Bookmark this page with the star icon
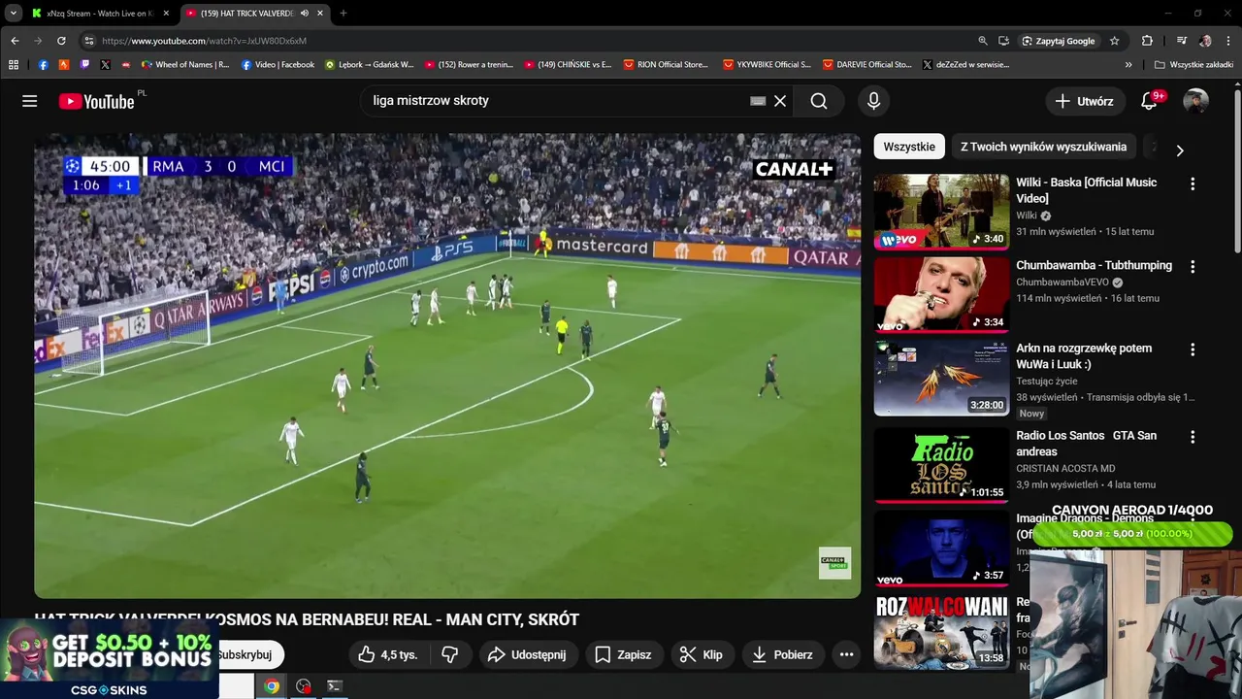The width and height of the screenshot is (1242, 699). click(x=1115, y=41)
